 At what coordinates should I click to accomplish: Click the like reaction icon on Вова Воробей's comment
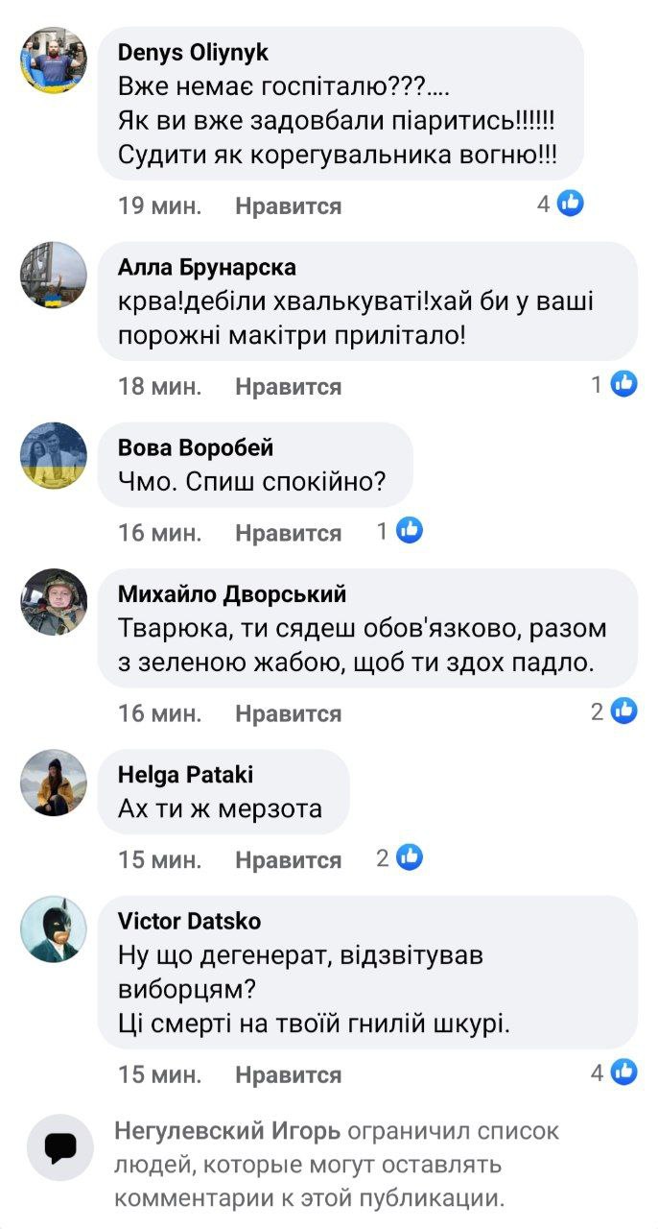pyautogui.click(x=410, y=530)
